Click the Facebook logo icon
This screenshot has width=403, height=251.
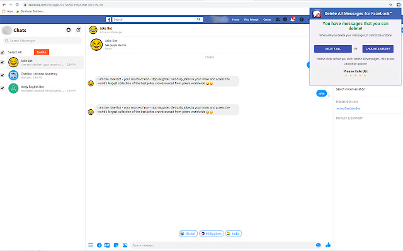[x=108, y=19]
